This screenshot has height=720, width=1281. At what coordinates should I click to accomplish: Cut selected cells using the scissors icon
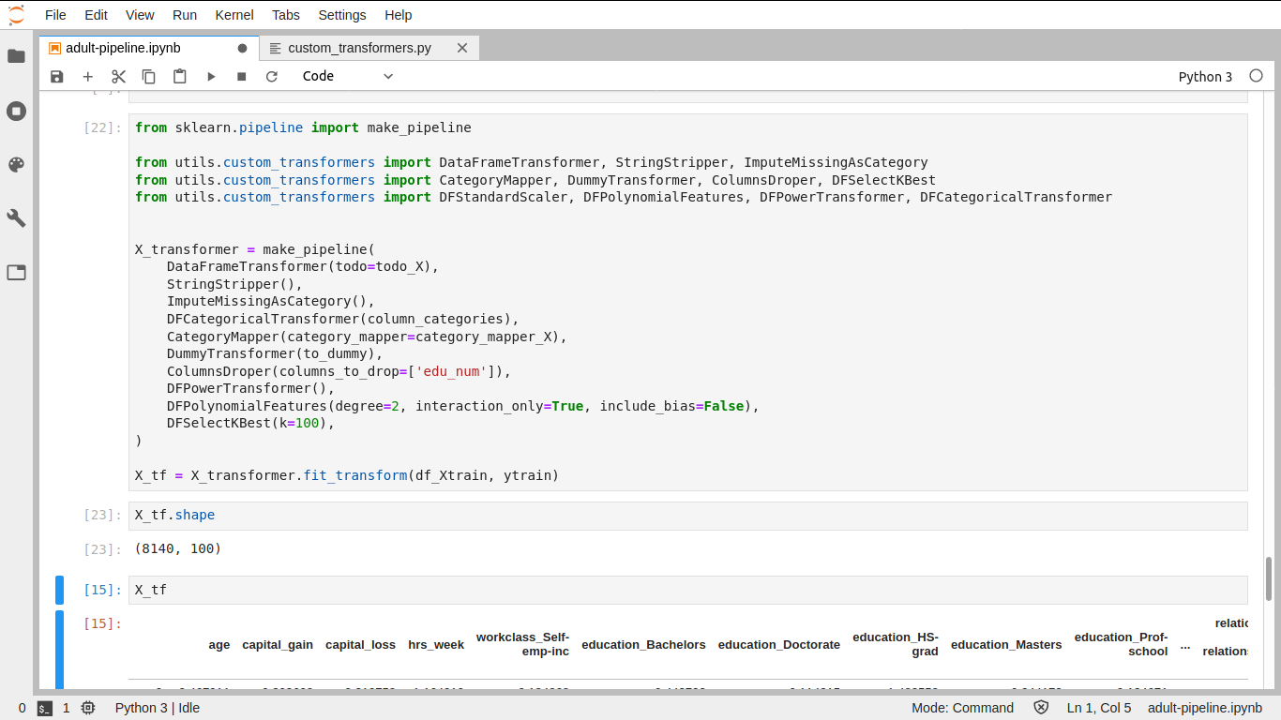(118, 76)
